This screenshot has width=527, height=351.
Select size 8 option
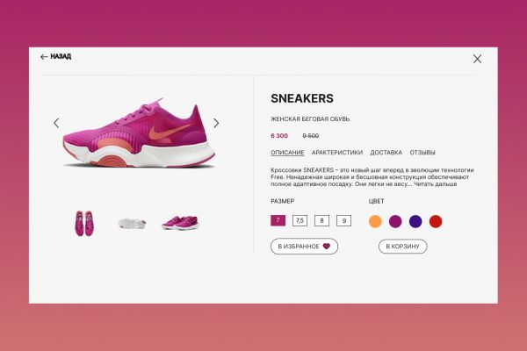(321, 220)
